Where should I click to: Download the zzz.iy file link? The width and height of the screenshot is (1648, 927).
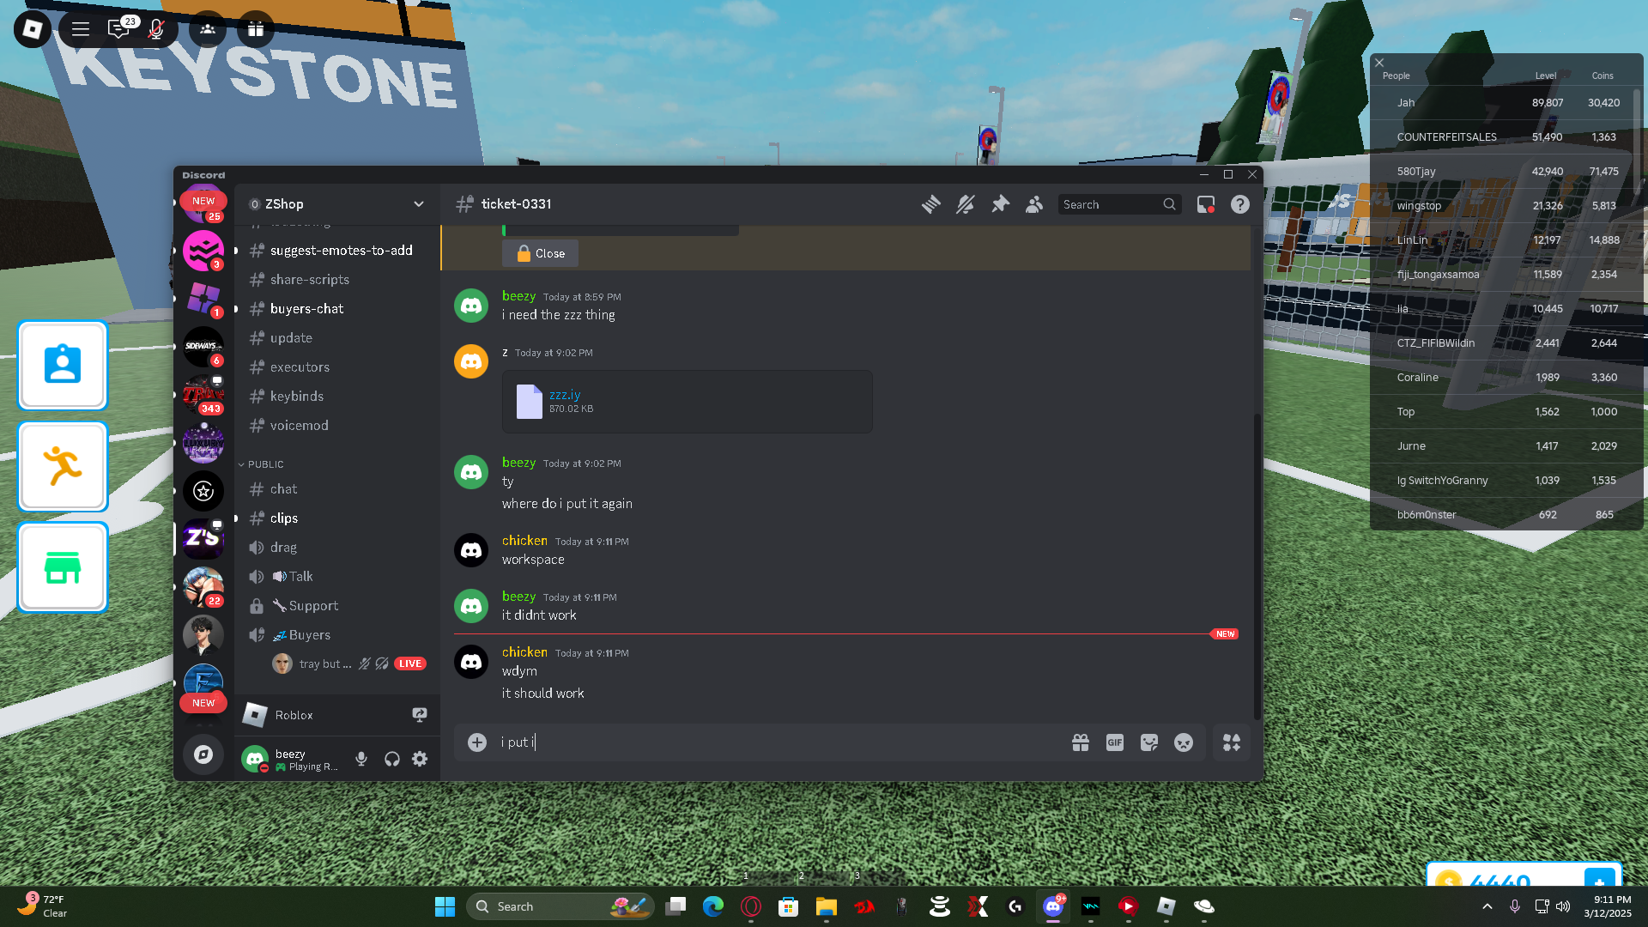point(565,395)
